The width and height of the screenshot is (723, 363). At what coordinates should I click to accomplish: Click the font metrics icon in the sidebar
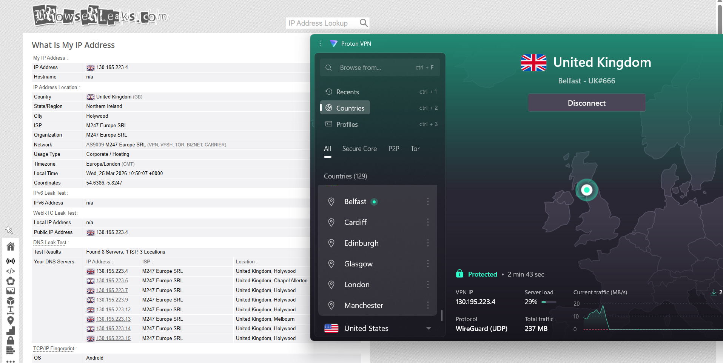tap(11, 311)
